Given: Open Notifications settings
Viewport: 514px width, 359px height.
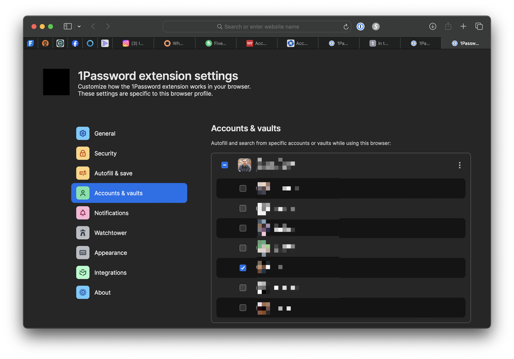Looking at the screenshot, I should (129, 213).
